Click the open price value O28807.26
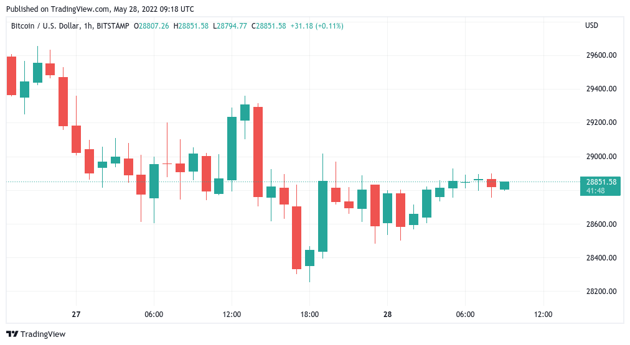Viewport: 630px width, 345px height. [153, 25]
